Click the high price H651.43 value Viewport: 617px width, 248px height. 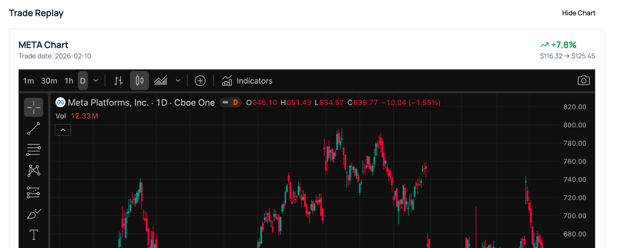coord(296,102)
